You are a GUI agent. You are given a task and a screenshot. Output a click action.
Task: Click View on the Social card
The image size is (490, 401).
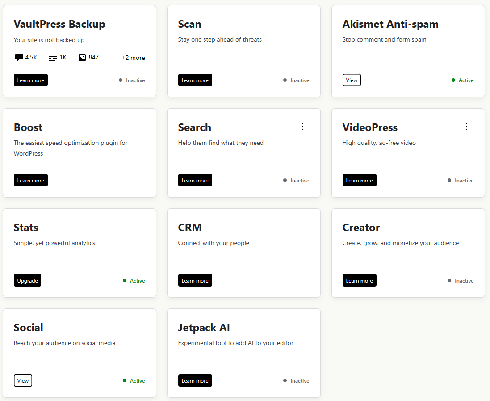point(23,380)
